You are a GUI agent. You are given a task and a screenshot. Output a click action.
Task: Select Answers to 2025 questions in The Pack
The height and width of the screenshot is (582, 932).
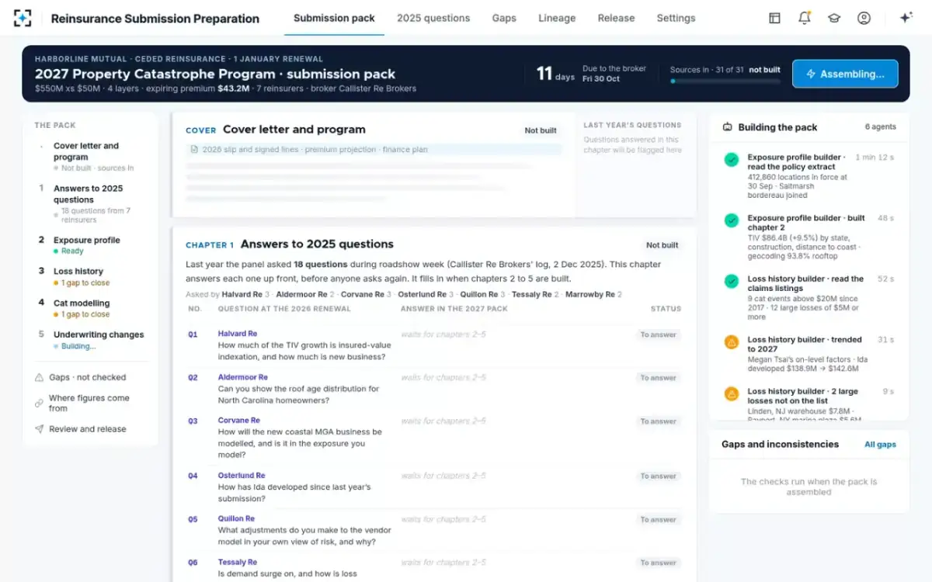(91, 204)
